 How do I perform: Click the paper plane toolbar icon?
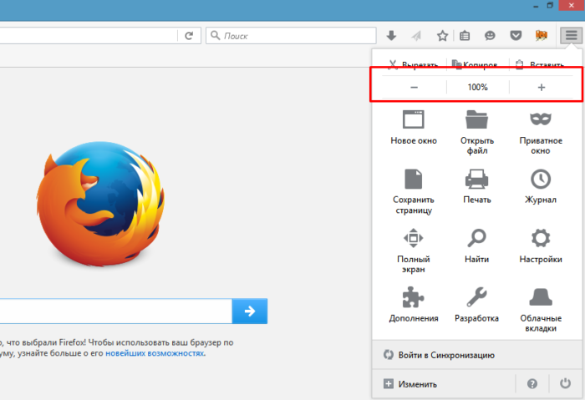tap(416, 36)
